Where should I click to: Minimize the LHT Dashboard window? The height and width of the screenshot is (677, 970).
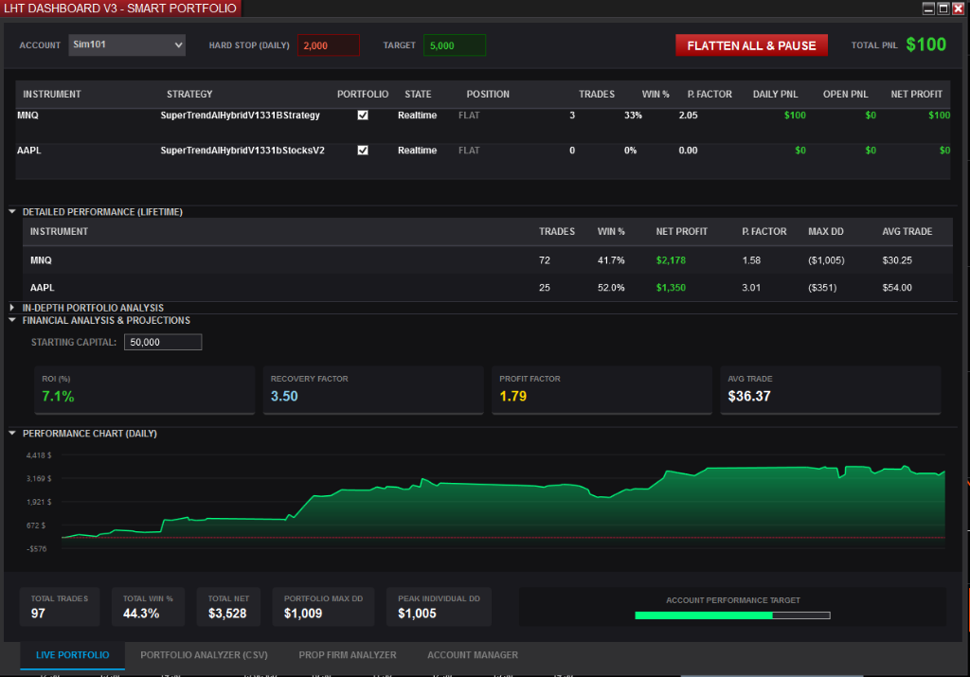tap(928, 8)
